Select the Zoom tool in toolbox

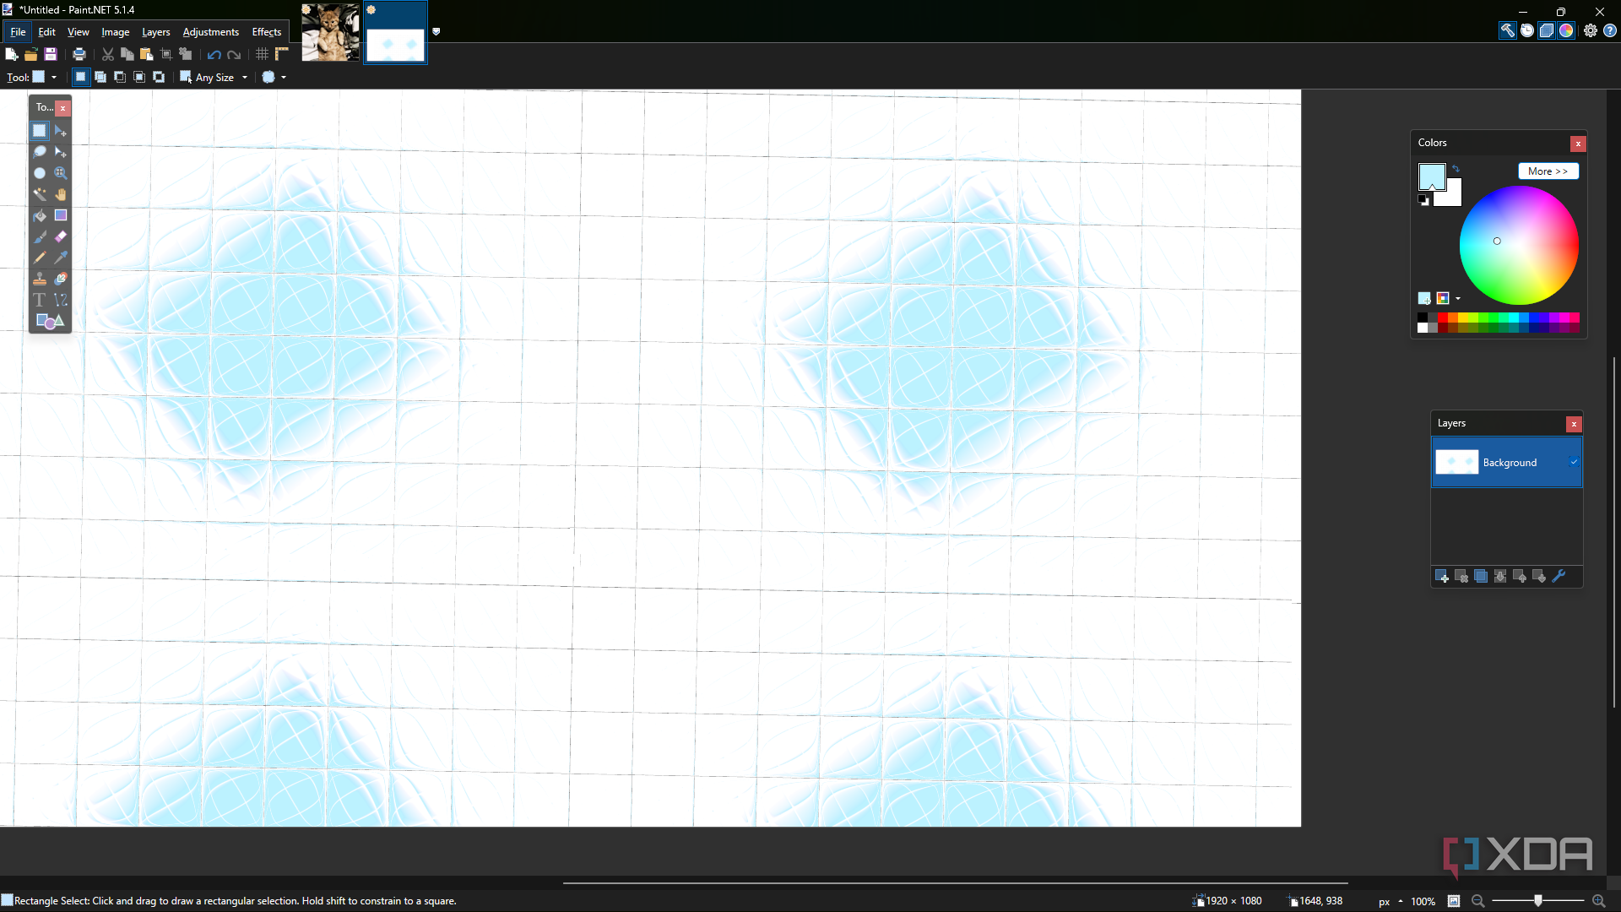point(61,173)
